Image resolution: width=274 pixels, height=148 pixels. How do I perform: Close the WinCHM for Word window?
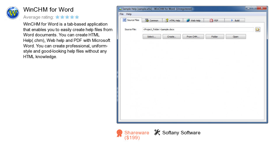[262, 8]
